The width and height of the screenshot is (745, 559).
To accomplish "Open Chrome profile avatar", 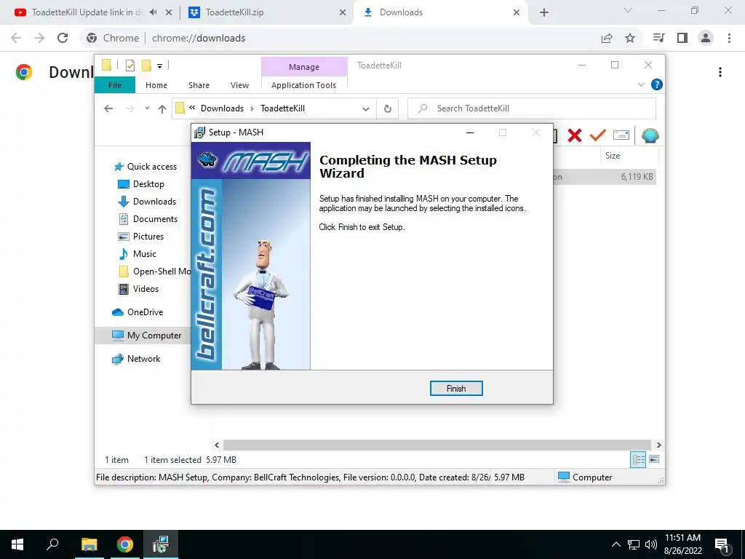I will [706, 38].
